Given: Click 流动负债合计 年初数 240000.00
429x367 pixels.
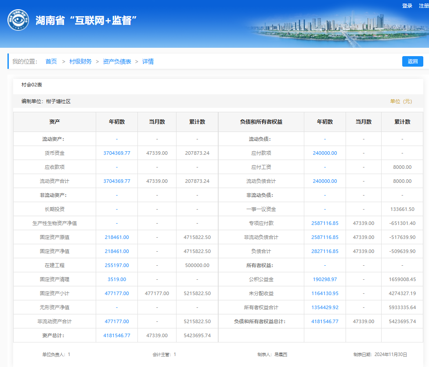Looking at the screenshot, I should [325, 181].
